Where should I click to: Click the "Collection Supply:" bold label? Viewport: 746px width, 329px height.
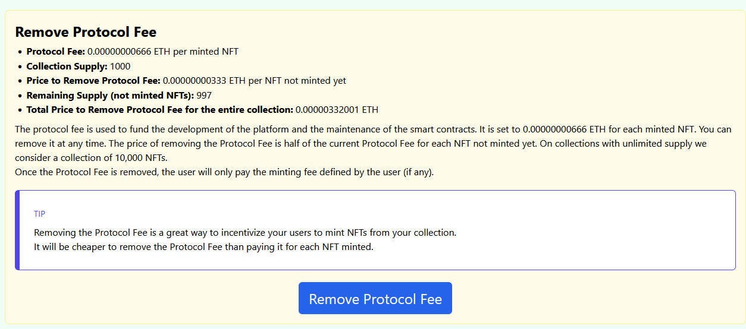67,66
